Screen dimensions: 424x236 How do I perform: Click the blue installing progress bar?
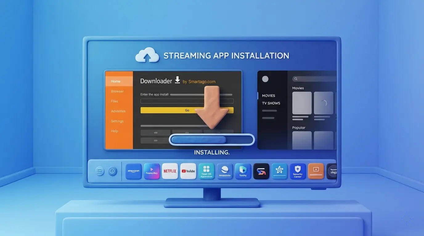[212, 140]
